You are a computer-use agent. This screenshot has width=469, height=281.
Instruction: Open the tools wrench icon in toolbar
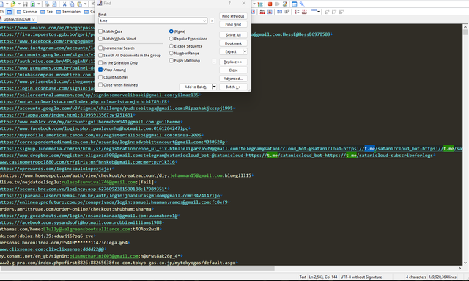pyautogui.click(x=302, y=4)
